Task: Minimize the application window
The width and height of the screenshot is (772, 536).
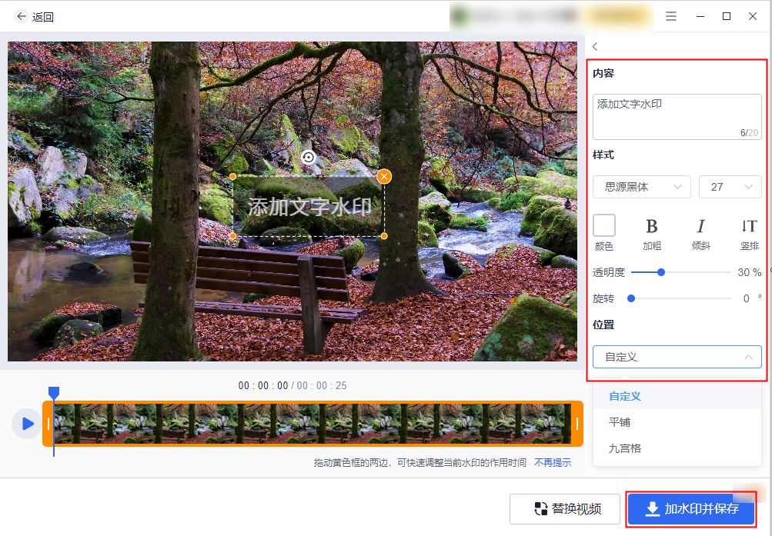Action: point(700,16)
